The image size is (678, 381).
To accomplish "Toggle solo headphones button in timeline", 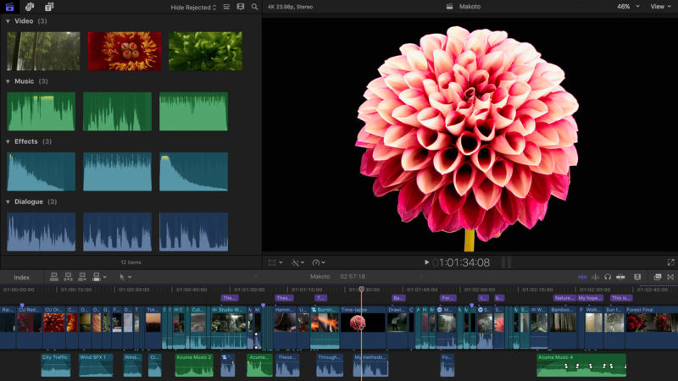I will tap(608, 277).
